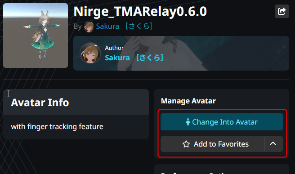Screen dimensions: 295x174
Task: Click the Nirge_TMARelay0.6.0 title text
Action: pos(140,12)
